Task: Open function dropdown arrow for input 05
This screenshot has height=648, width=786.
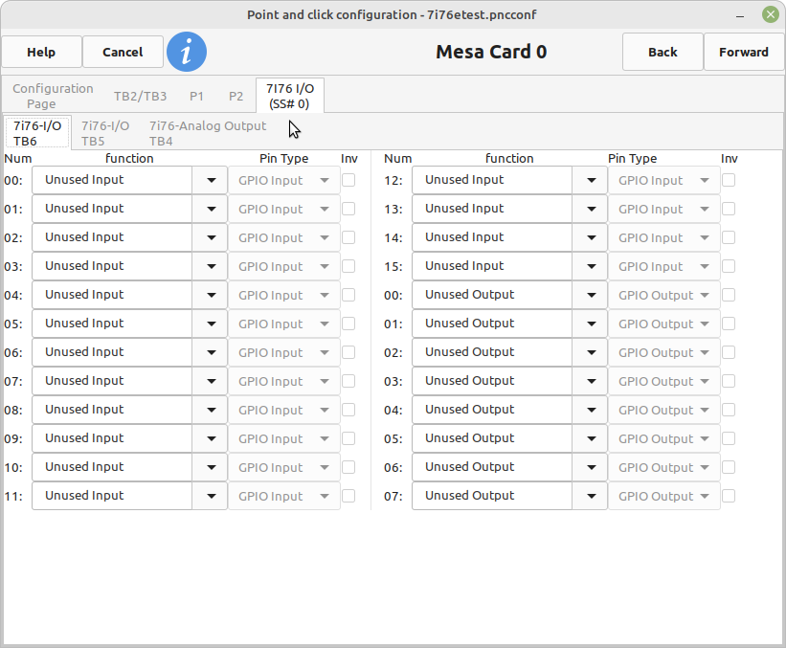Action: coord(210,324)
